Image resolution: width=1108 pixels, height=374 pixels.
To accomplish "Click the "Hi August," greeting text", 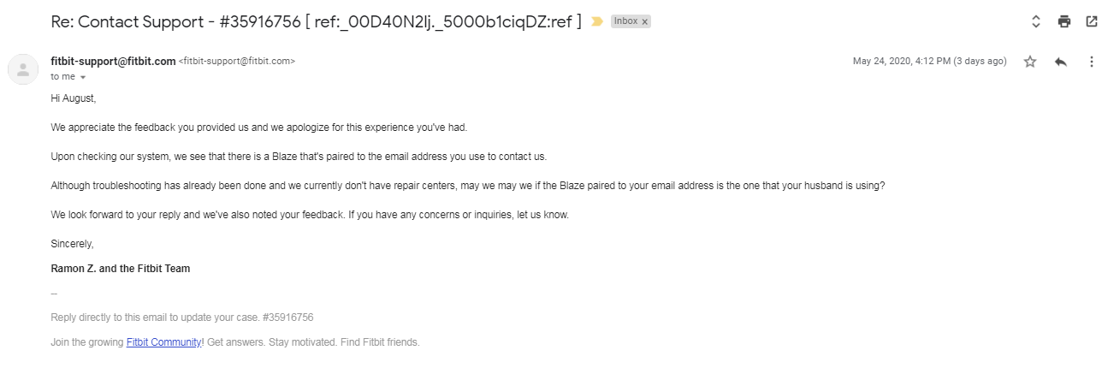I will [74, 98].
